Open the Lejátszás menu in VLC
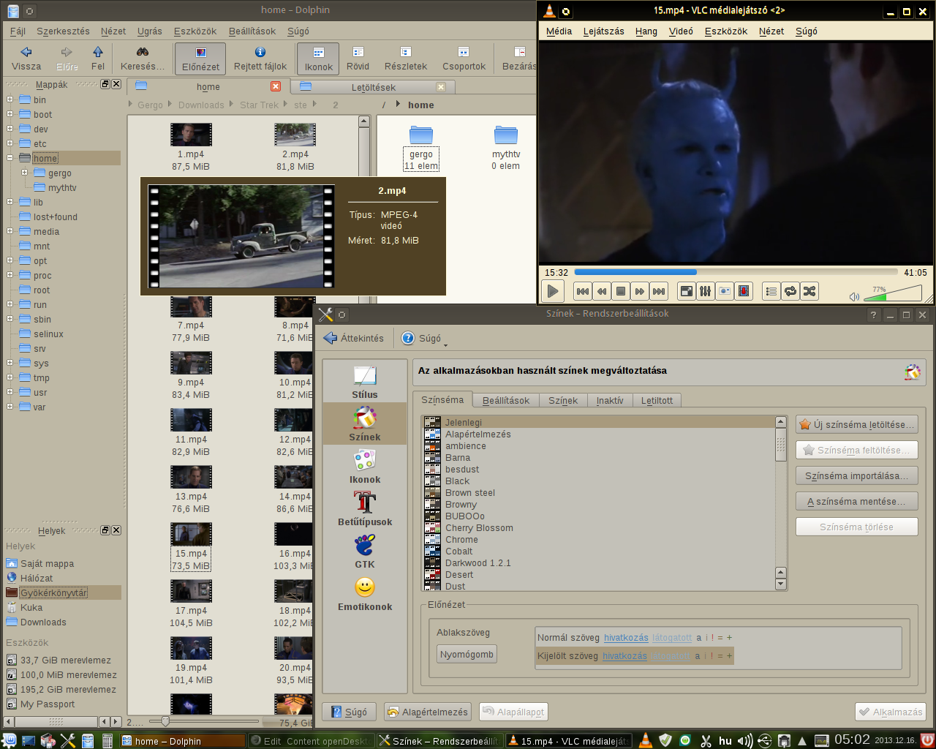 (603, 31)
